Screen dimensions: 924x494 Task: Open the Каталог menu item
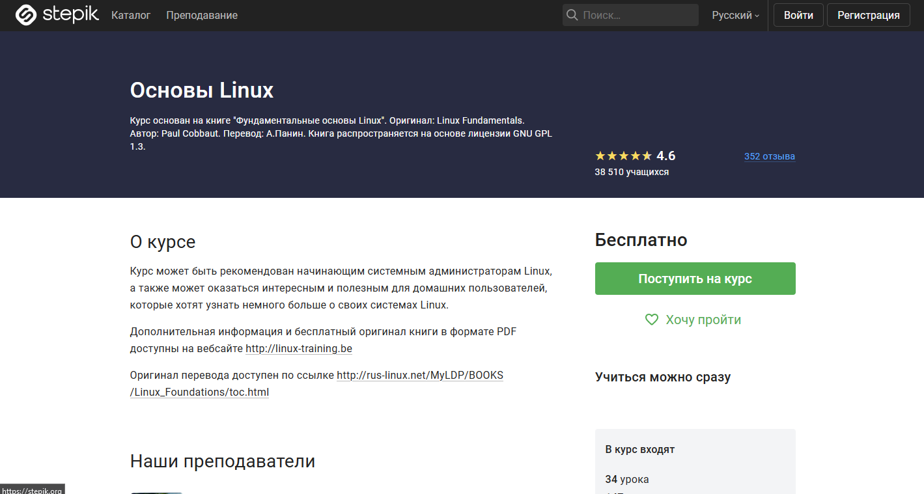pyautogui.click(x=131, y=15)
